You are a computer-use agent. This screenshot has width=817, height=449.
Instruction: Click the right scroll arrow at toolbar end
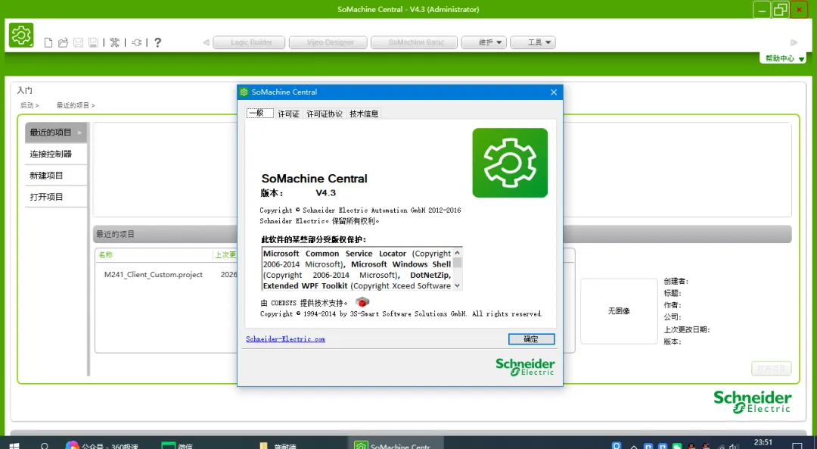pos(794,42)
